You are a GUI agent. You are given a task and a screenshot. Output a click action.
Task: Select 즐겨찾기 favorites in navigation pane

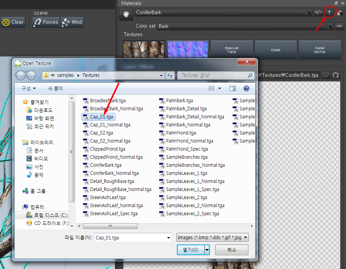pyautogui.click(x=35, y=102)
